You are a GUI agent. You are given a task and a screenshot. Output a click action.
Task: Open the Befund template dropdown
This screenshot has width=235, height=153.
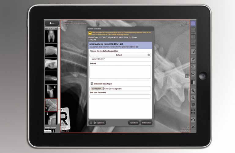tap(120, 55)
